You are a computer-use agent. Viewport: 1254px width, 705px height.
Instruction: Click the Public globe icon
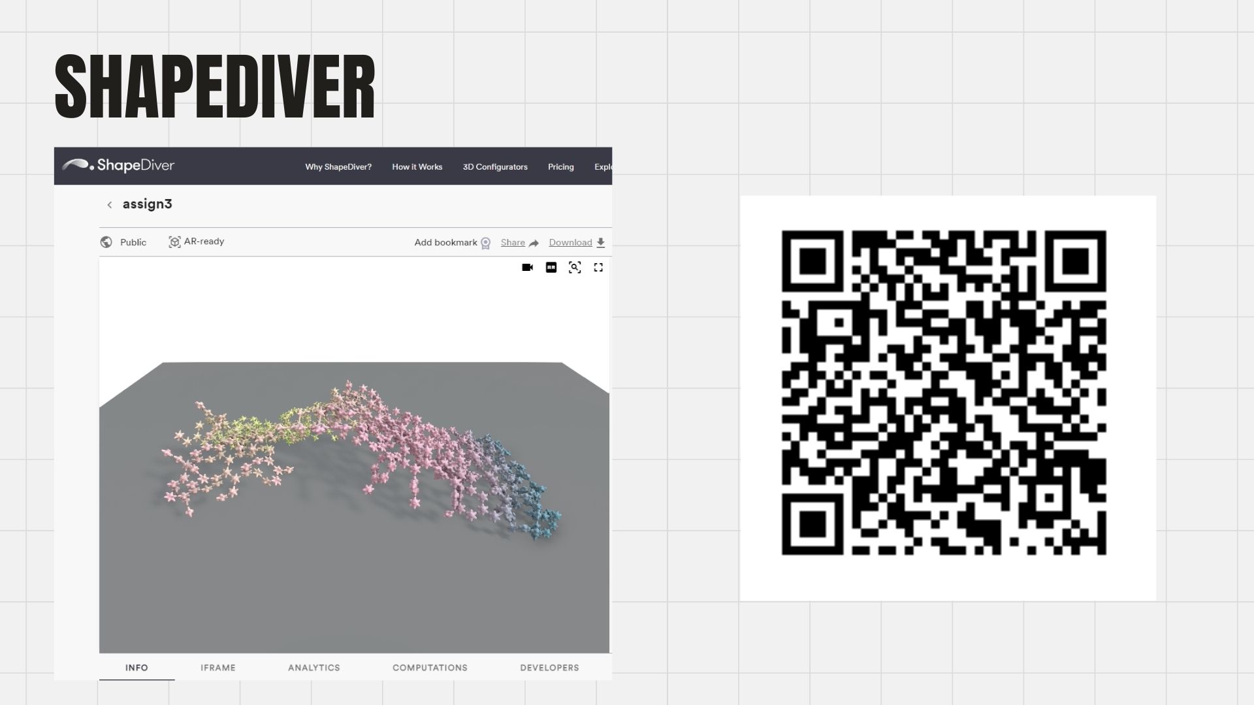tap(106, 242)
